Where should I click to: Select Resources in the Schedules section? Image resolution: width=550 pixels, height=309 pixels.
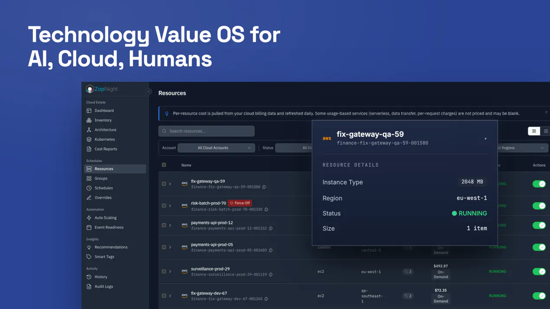pyautogui.click(x=115, y=169)
